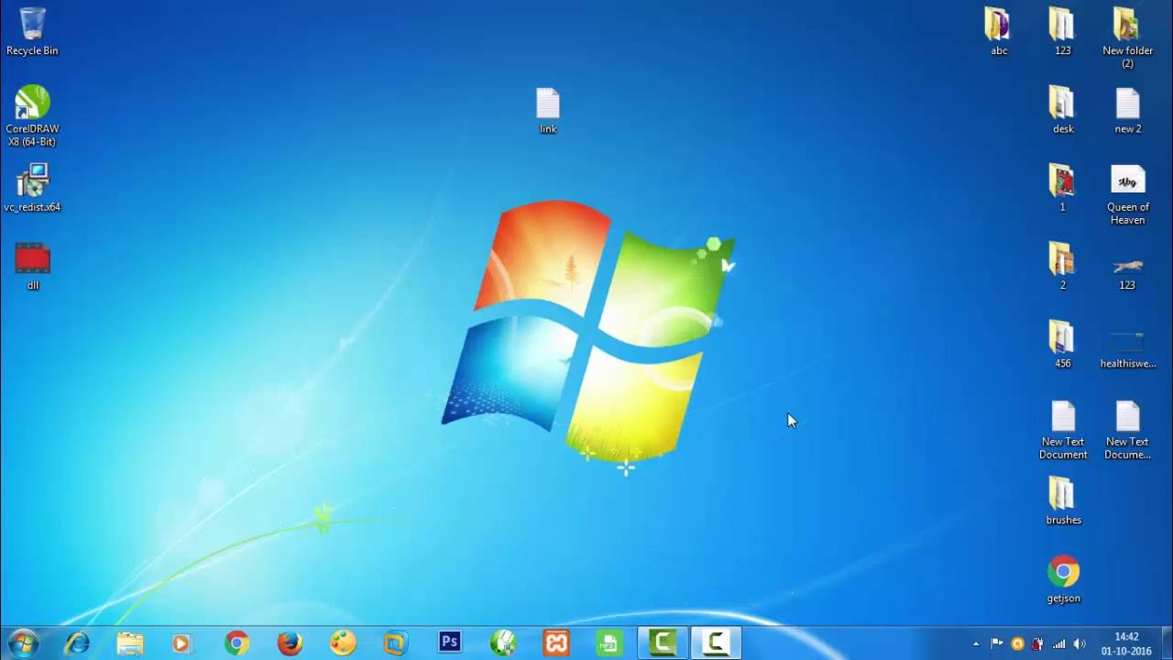Open the red power plug tray icon
This screenshot has width=1173, height=660.
point(1037,643)
